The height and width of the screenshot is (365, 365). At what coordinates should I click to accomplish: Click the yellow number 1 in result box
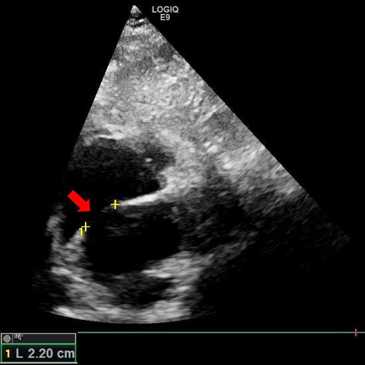tap(8, 354)
